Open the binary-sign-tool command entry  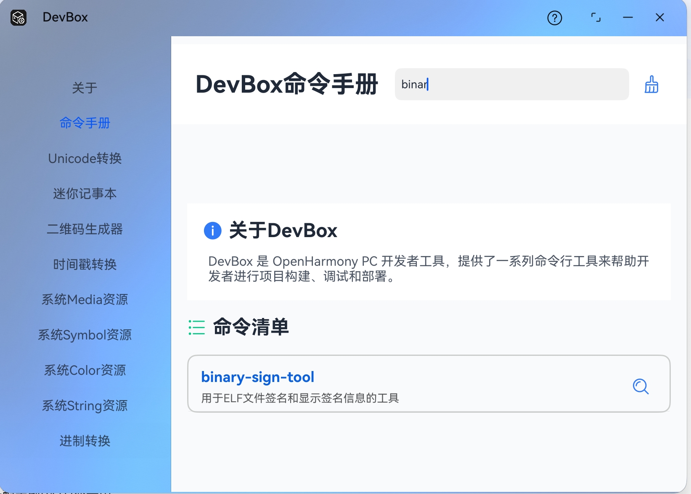[258, 377]
